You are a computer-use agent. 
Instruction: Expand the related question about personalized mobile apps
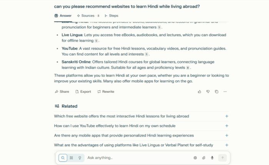[x=227, y=135]
